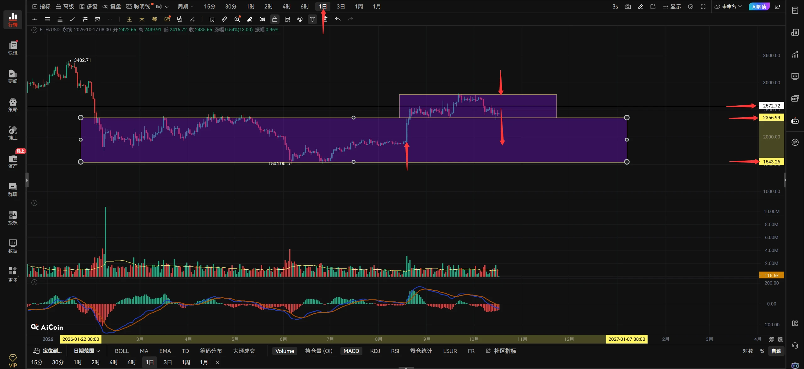Enable the KDJ indicator
Viewport: 804px width, 369px height.
tap(375, 351)
